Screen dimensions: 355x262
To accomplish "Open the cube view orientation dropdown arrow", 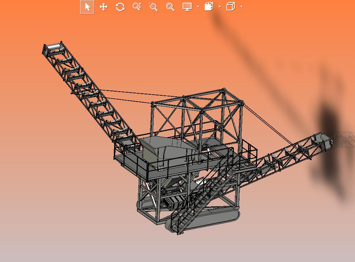I will click(x=241, y=7).
